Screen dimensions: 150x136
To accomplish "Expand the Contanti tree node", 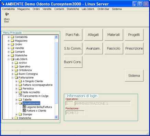I will point(9,52).
